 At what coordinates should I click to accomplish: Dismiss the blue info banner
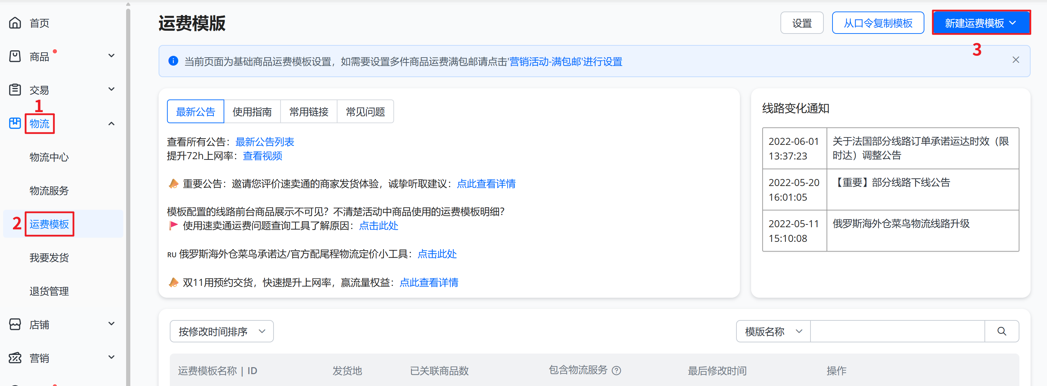coord(1015,60)
